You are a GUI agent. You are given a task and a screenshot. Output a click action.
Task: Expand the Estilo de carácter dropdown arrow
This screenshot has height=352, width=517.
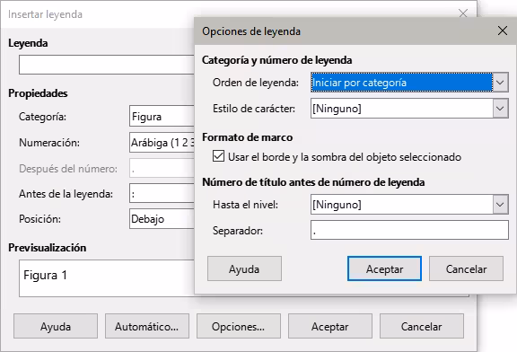point(500,109)
